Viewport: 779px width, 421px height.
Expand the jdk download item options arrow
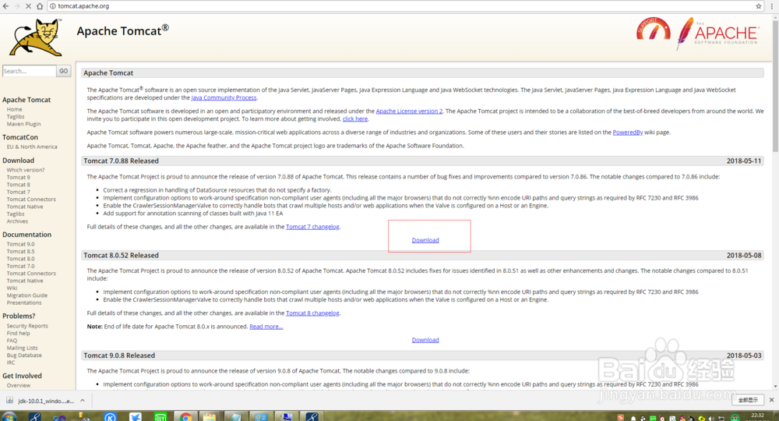pos(83,400)
